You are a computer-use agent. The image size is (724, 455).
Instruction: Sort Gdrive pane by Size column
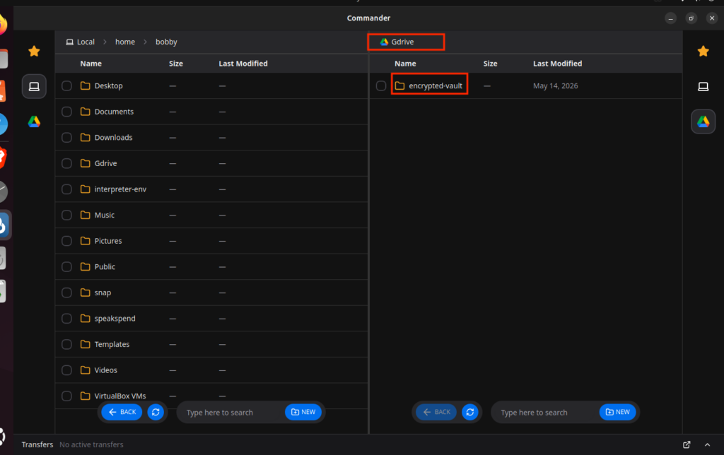[491, 64]
